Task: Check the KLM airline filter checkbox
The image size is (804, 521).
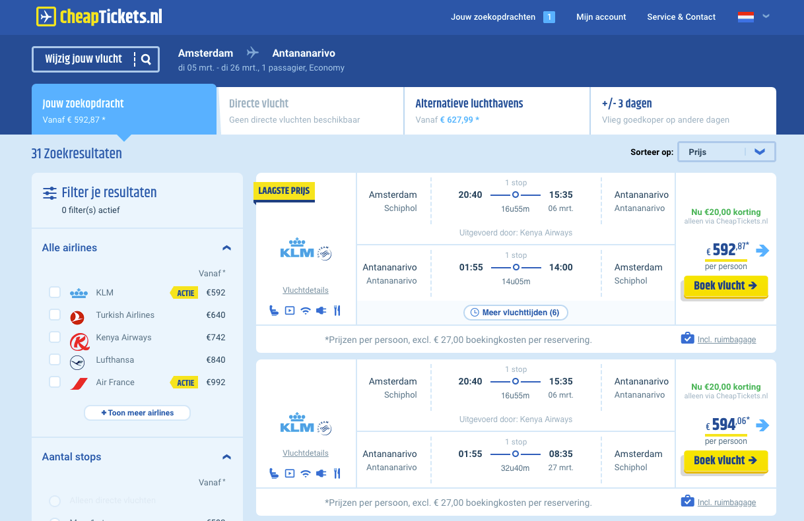Action: tap(56, 292)
